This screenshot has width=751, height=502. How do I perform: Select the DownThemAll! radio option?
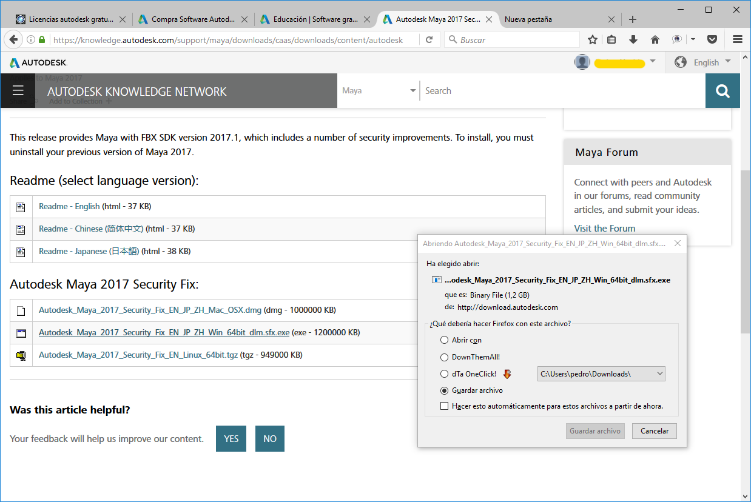[445, 357]
